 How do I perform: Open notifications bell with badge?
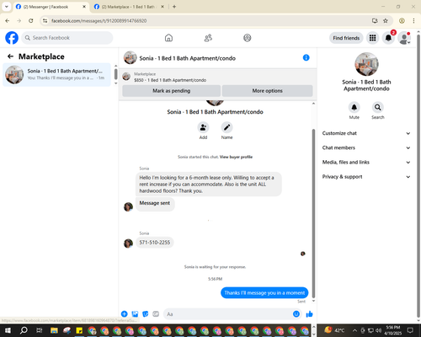(x=388, y=38)
